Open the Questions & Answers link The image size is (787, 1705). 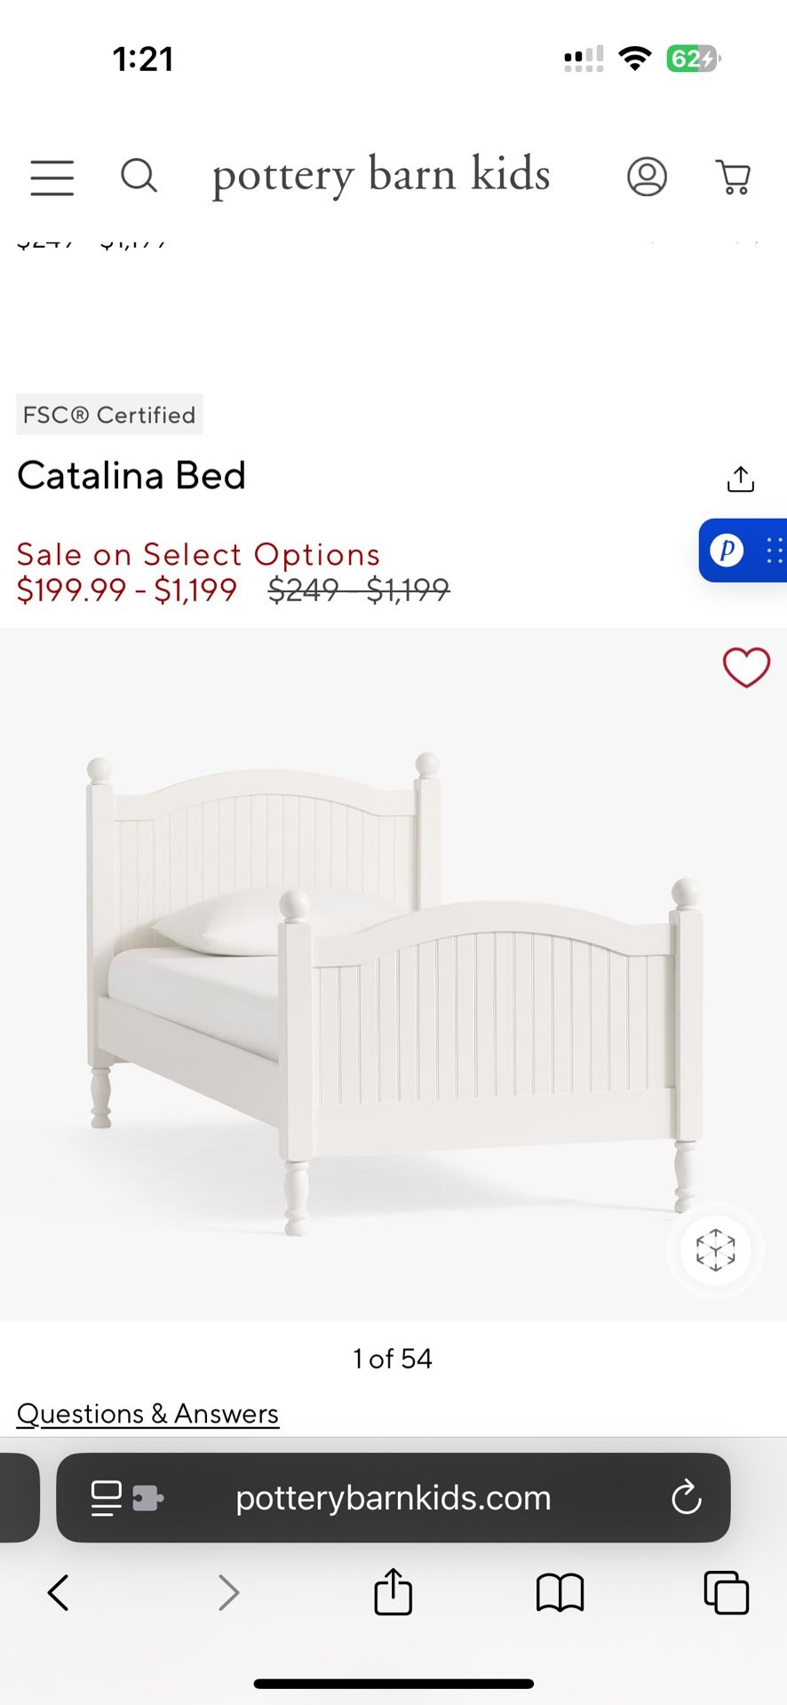click(x=148, y=1414)
